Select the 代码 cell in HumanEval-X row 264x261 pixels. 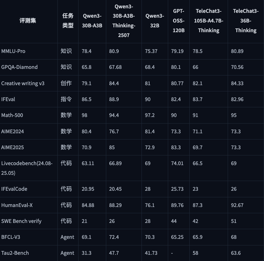point(66,205)
